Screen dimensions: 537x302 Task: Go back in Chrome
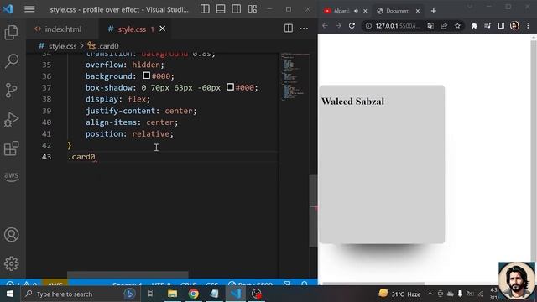pyautogui.click(x=325, y=26)
